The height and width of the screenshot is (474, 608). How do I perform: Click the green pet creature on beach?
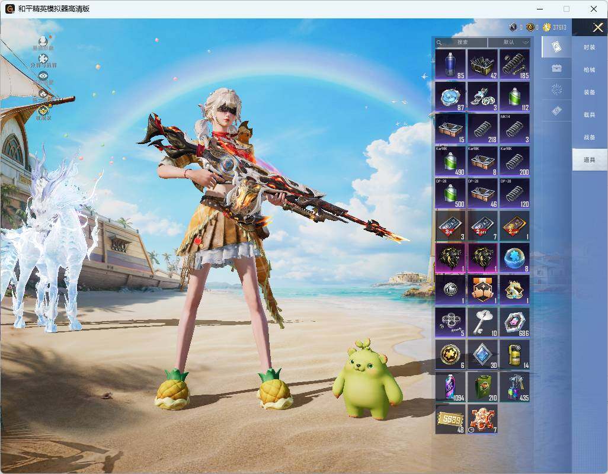click(367, 380)
